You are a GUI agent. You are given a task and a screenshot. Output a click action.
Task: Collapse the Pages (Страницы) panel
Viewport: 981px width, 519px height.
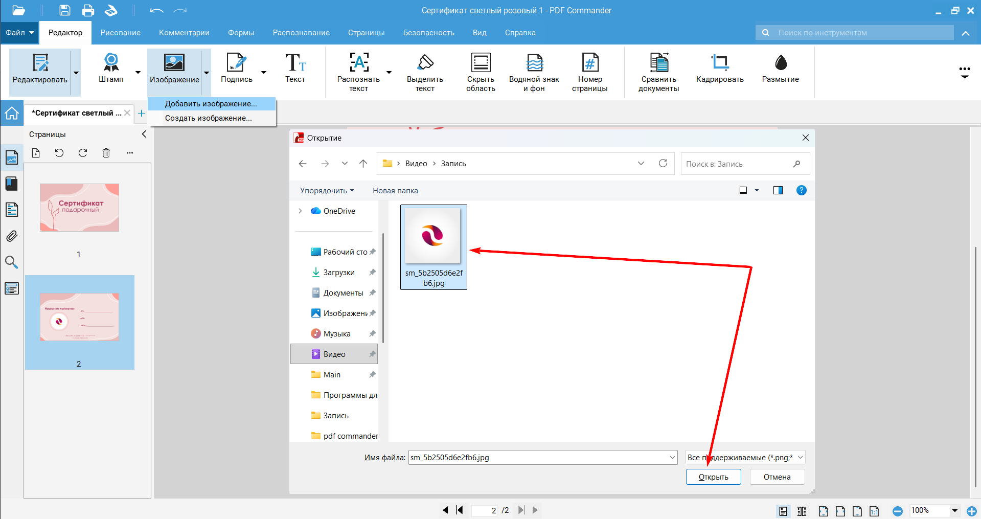(144, 134)
